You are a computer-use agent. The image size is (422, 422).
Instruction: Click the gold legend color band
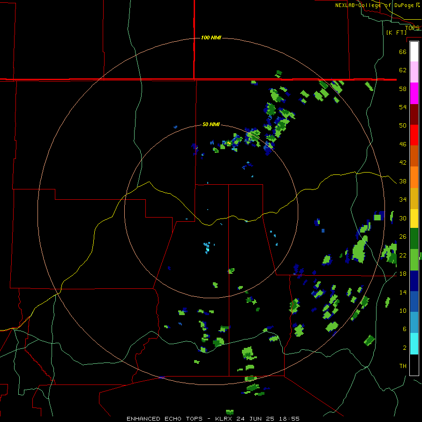tap(414, 198)
